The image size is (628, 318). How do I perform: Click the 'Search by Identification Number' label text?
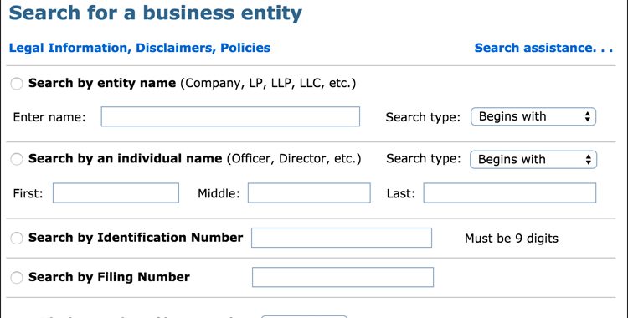(136, 238)
